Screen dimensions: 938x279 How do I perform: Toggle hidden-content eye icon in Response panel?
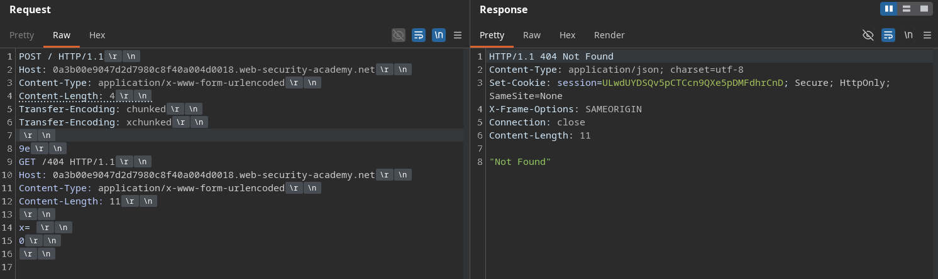[x=868, y=35]
